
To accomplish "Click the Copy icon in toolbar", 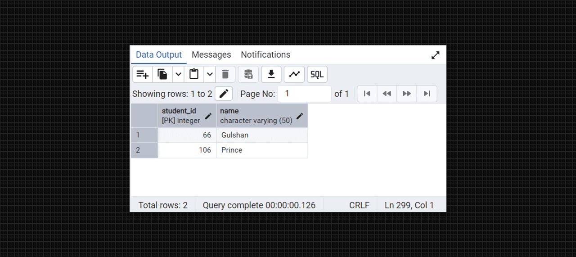I will [162, 74].
